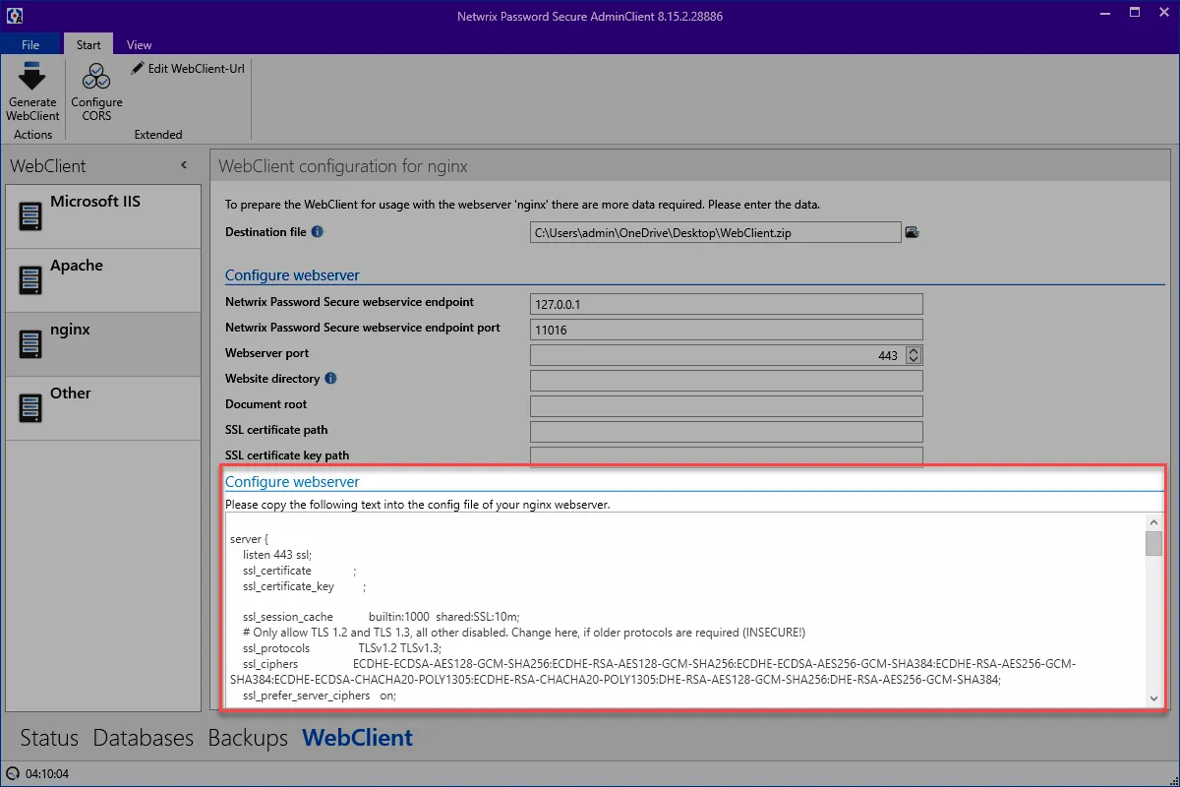Open the File menu
The image size is (1180, 787).
click(x=30, y=44)
